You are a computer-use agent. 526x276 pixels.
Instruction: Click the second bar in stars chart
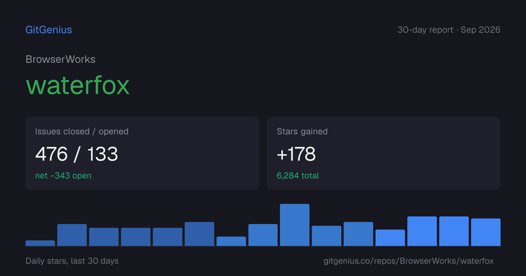72,235
